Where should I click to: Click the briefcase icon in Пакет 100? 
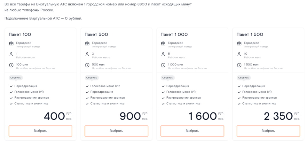[11, 44]
